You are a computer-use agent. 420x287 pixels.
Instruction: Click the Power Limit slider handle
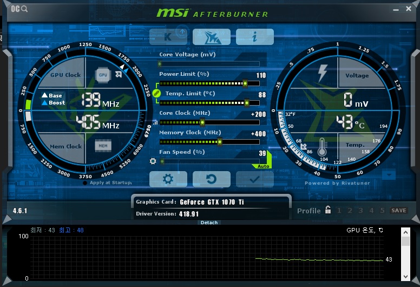coord(245,83)
